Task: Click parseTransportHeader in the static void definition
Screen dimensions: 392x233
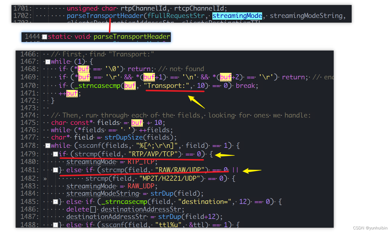Action: 132,37
